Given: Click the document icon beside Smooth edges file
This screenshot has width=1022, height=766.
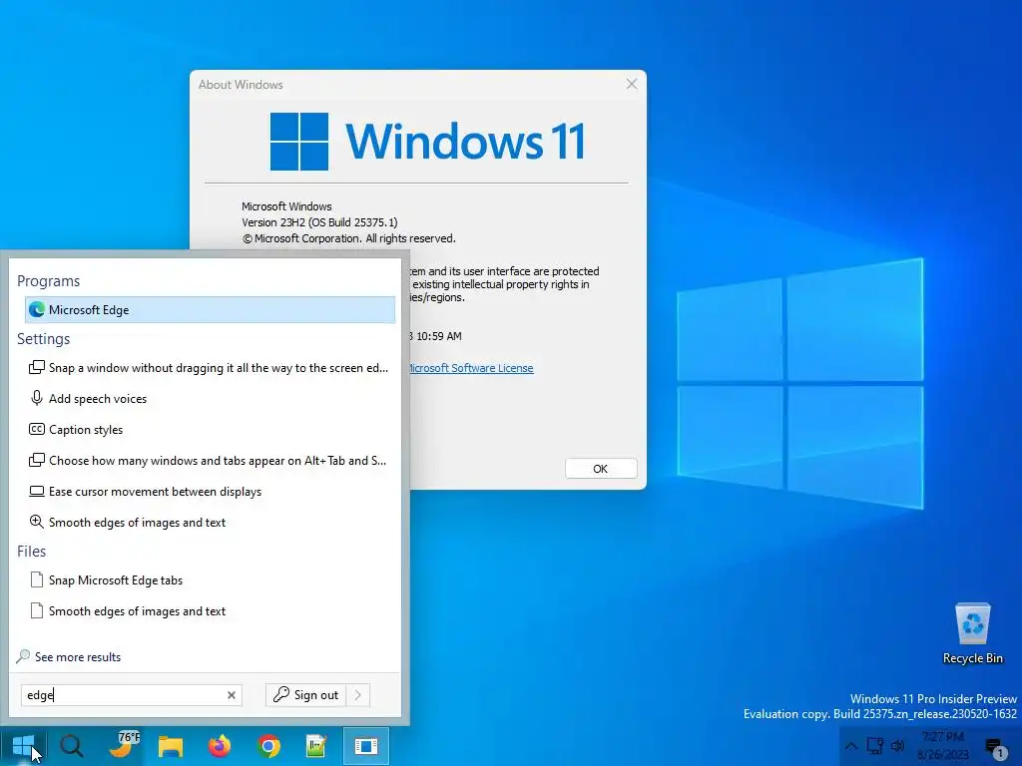Looking at the screenshot, I should point(37,610).
